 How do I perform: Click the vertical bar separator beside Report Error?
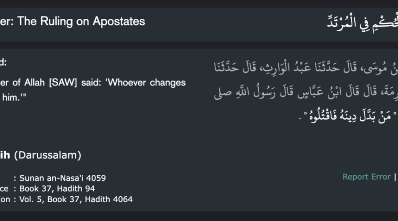coord(396,177)
